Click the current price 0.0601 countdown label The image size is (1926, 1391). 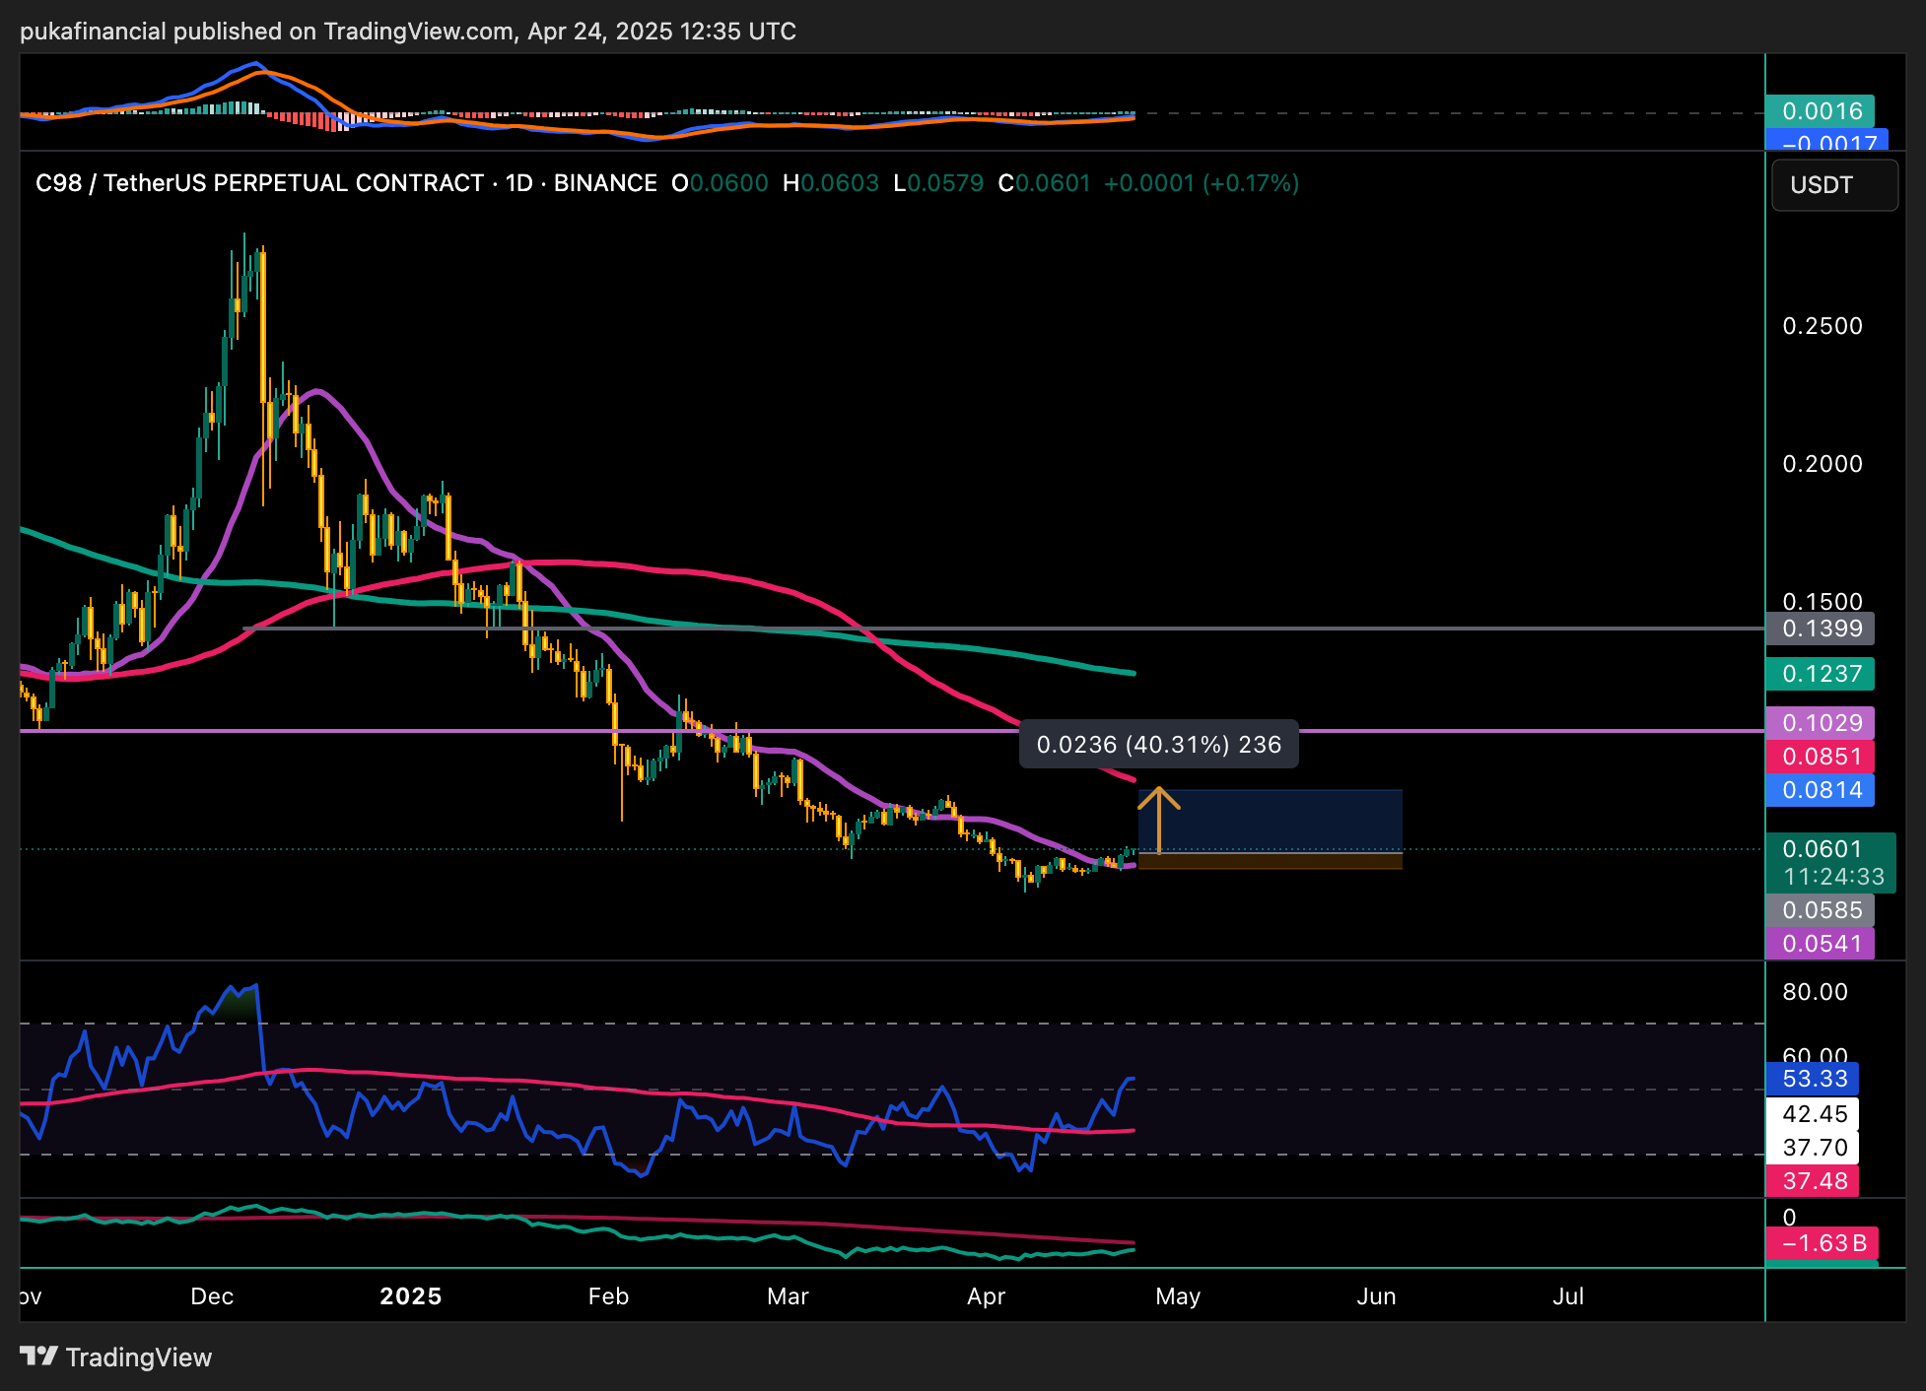coord(1830,863)
